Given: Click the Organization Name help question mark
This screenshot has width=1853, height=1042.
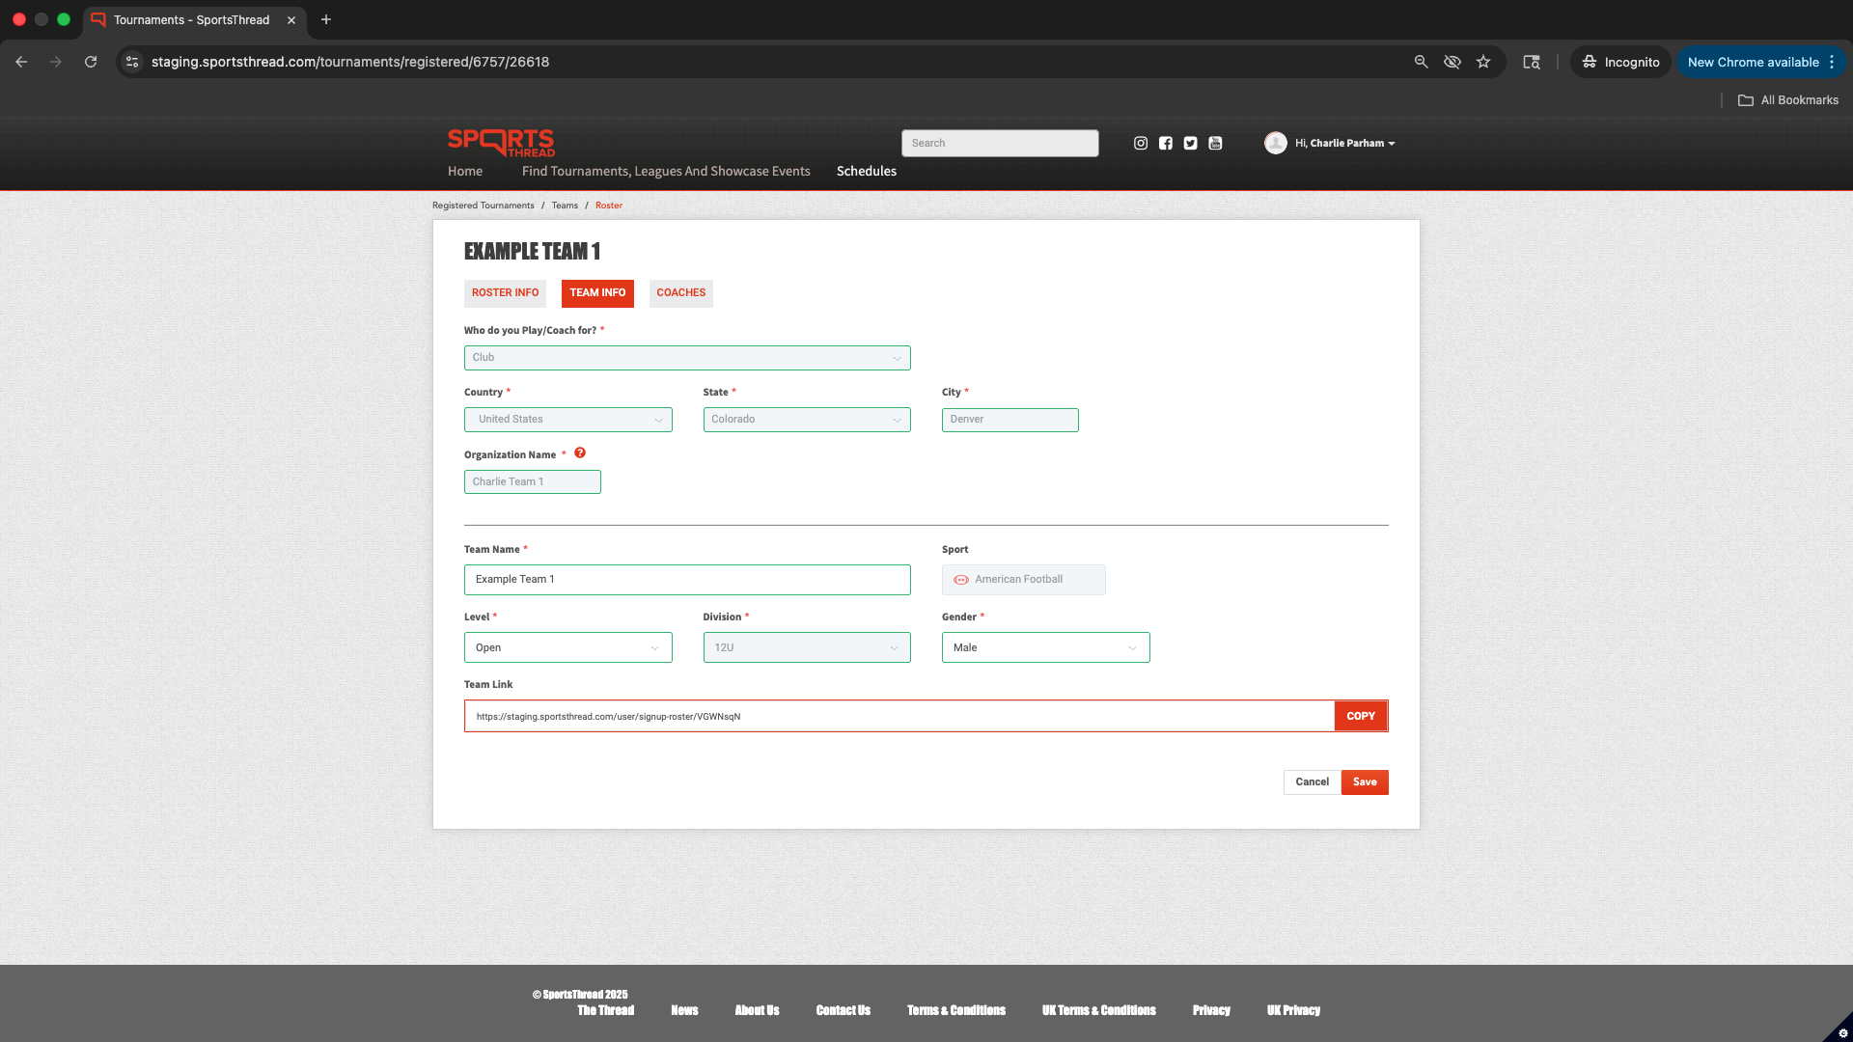Looking at the screenshot, I should 580,452.
